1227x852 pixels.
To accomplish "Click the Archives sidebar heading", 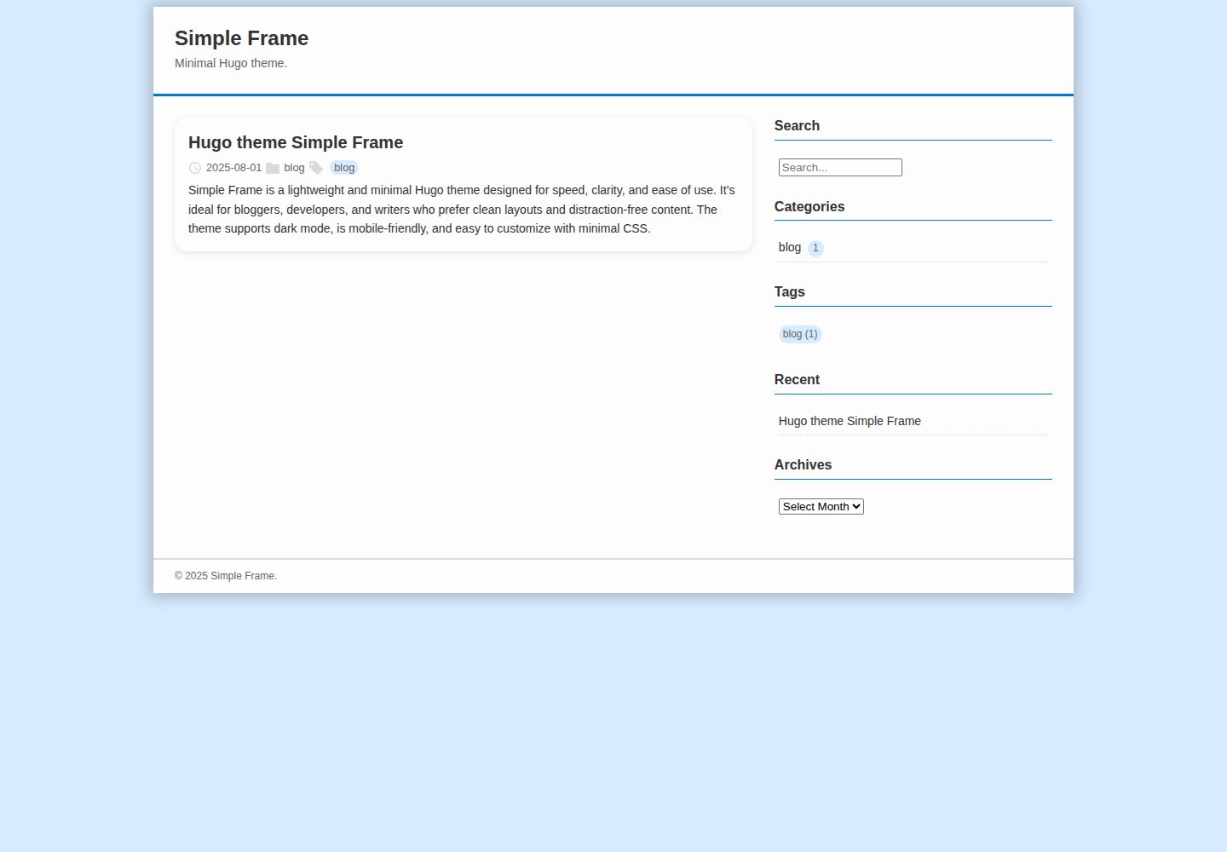I will click(x=803, y=464).
